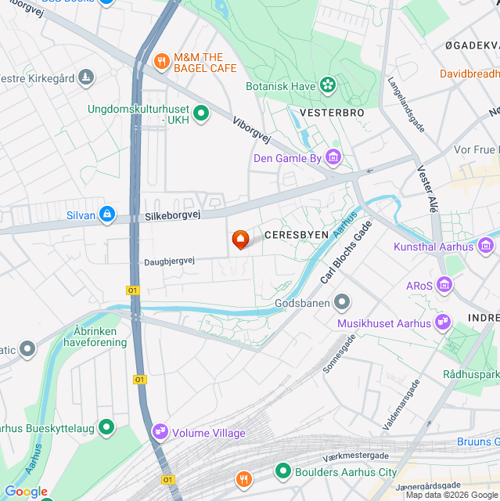Open the Den Gamle By museum pin
Screen dimensions: 500x501
[333, 157]
